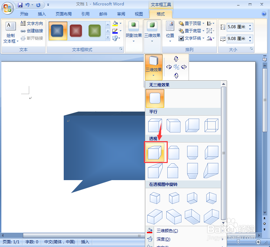Open 大小 group dialog launcher
This screenshot has width=270, height=247.
(252, 49)
